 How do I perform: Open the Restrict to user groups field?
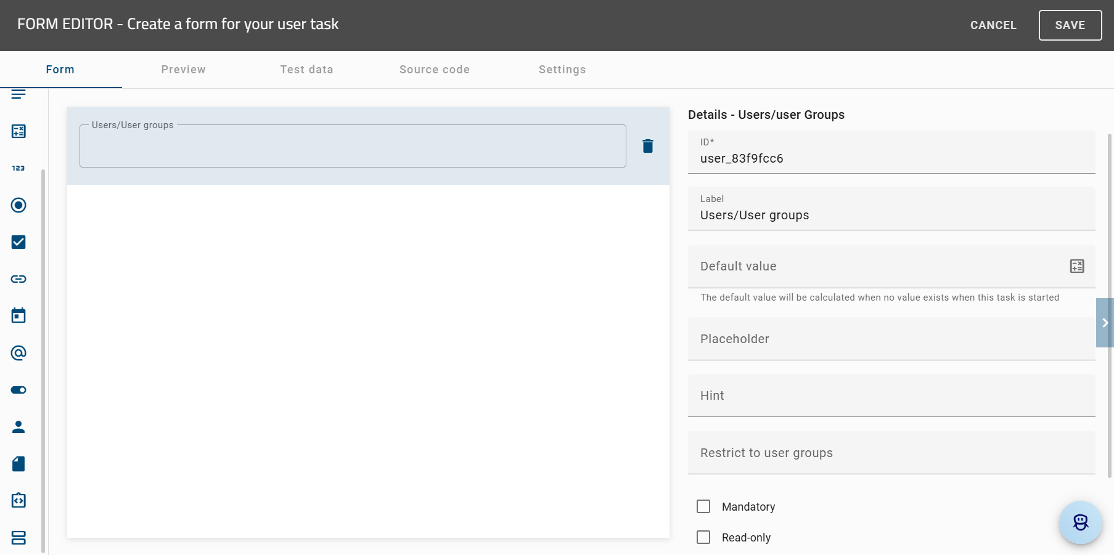(891, 453)
